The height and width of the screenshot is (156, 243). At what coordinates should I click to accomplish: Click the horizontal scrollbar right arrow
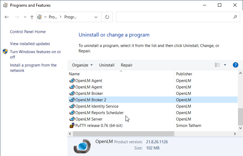(x=234, y=134)
